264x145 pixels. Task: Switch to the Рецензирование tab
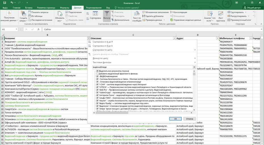tap(94, 8)
